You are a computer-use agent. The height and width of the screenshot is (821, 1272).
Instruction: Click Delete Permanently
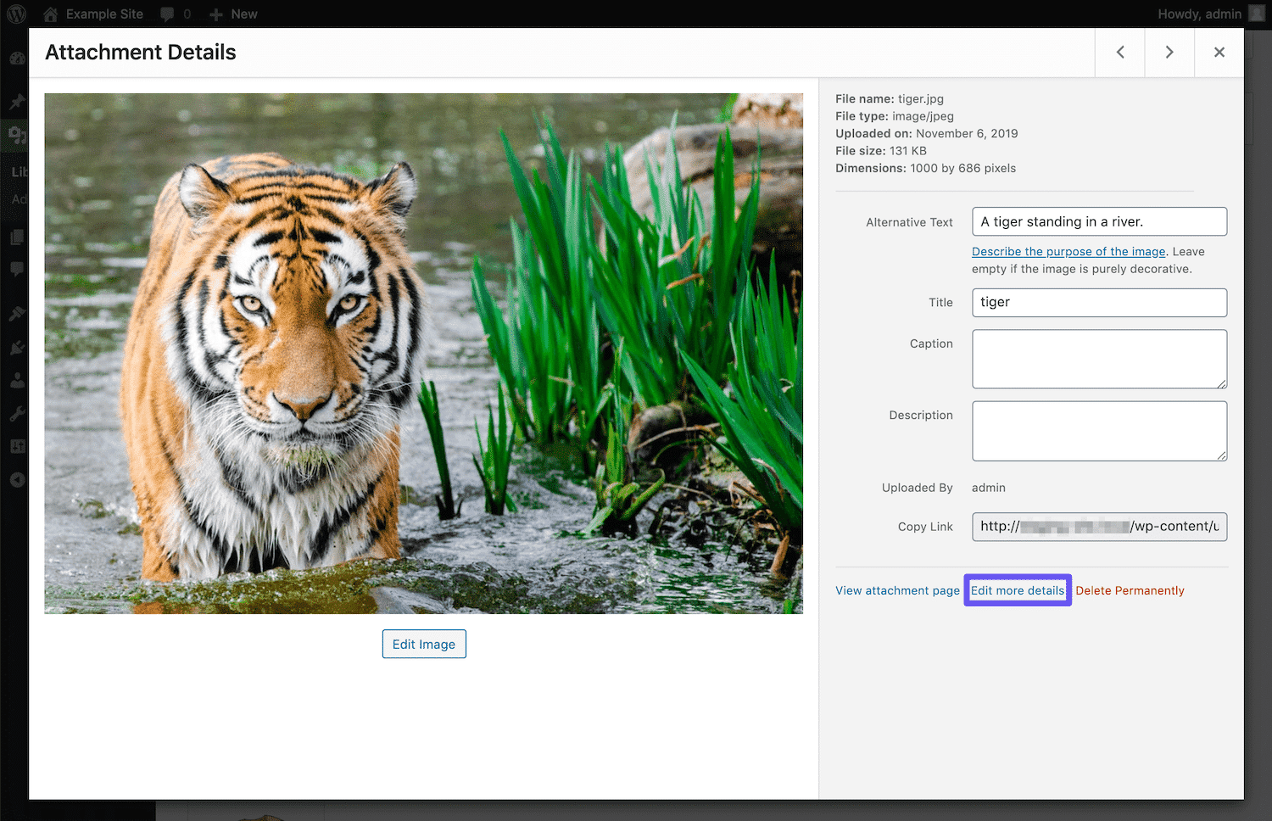pyautogui.click(x=1130, y=589)
